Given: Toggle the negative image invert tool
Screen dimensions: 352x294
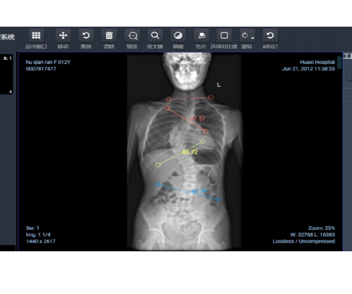Looking at the screenshot, I should (x=201, y=36).
